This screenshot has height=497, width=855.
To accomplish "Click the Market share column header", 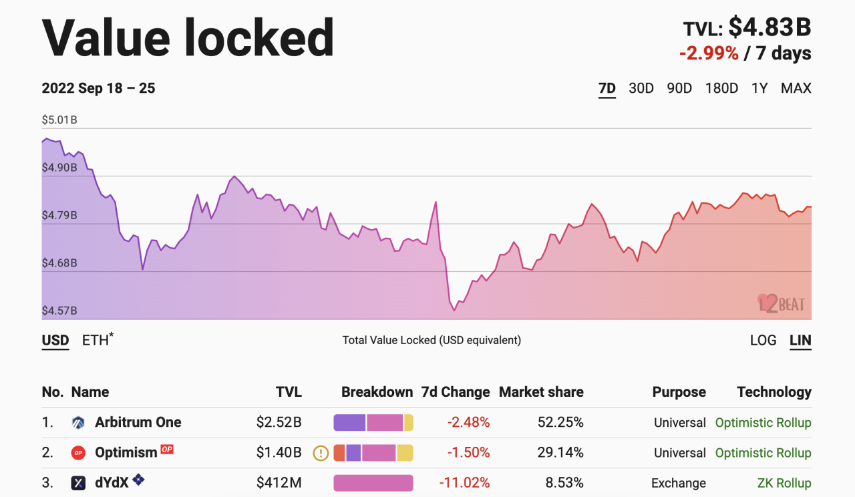I will (x=541, y=392).
